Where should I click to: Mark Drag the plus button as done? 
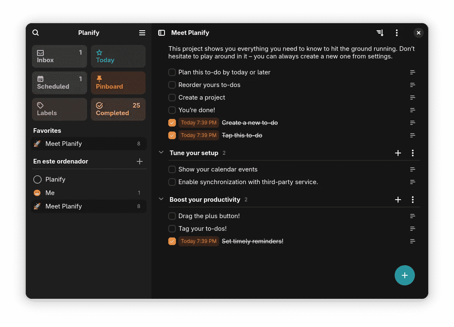tap(172, 216)
